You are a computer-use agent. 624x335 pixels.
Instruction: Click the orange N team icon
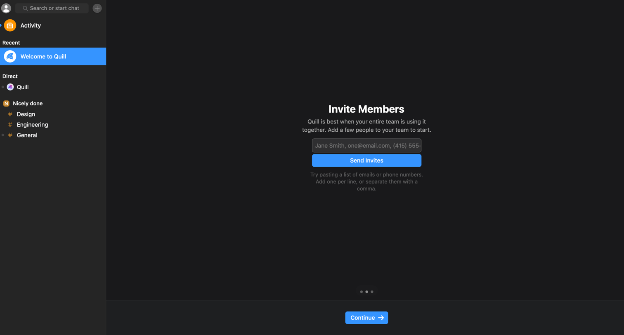(x=6, y=103)
